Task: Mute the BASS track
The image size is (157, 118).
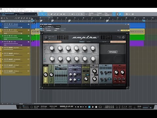Action: (x=5, y=30)
